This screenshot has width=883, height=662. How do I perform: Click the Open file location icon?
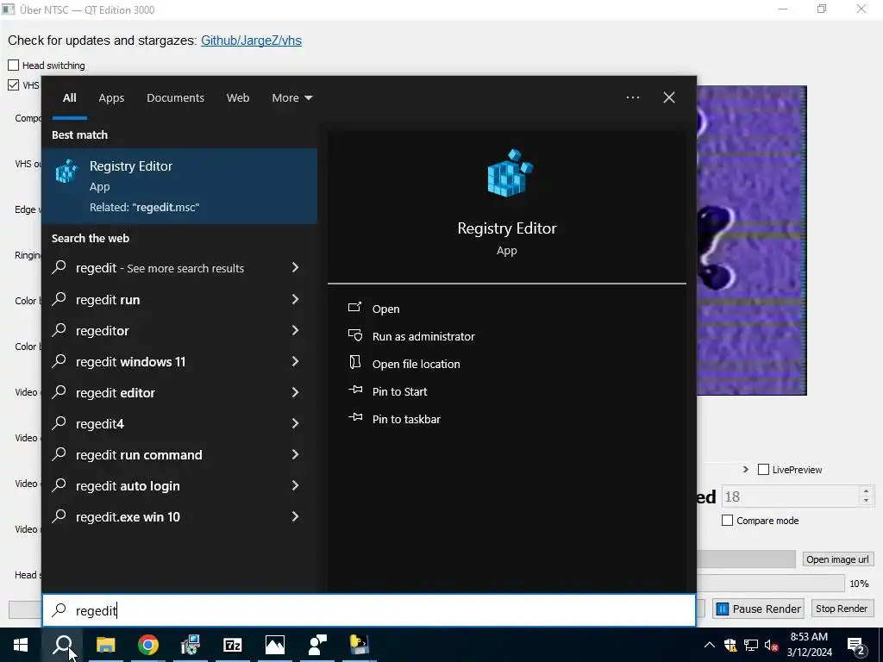[x=354, y=363]
